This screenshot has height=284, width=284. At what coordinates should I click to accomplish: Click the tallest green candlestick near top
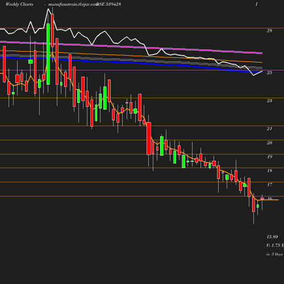coord(48,54)
